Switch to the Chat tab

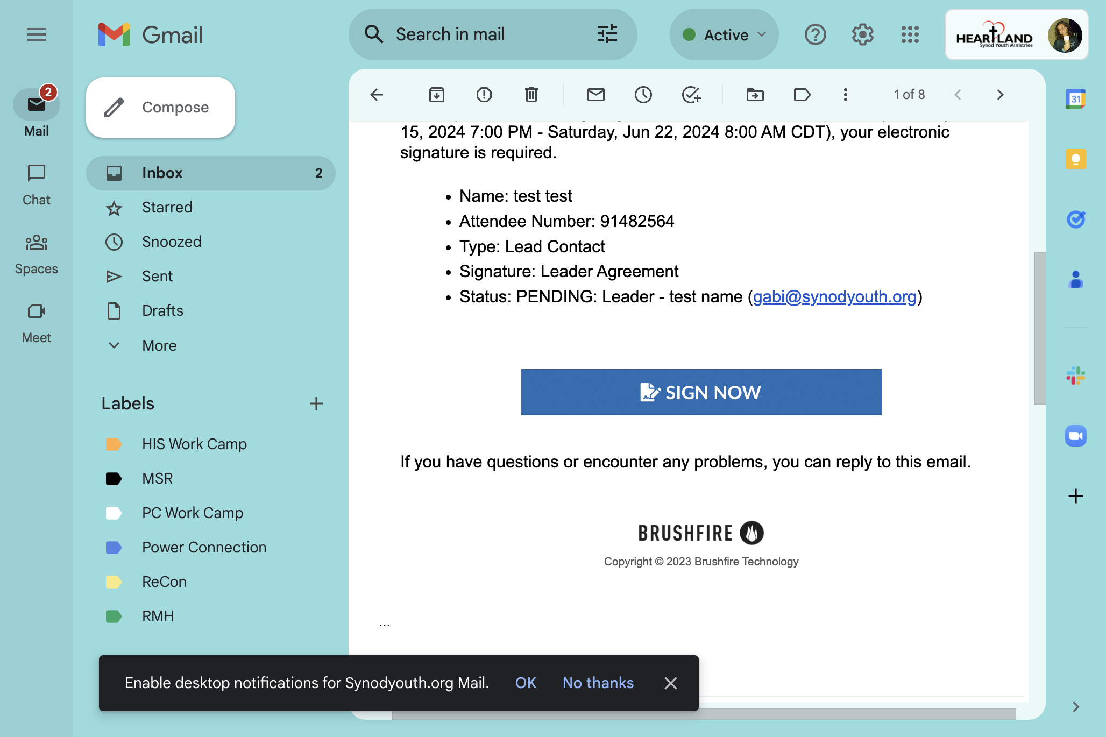point(37,185)
